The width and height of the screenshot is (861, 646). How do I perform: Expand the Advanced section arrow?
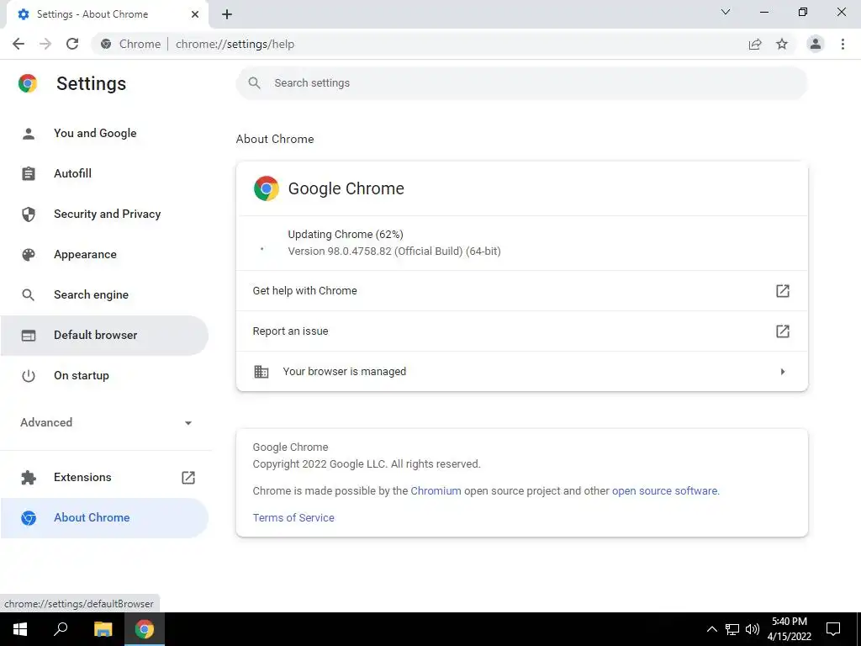(188, 423)
